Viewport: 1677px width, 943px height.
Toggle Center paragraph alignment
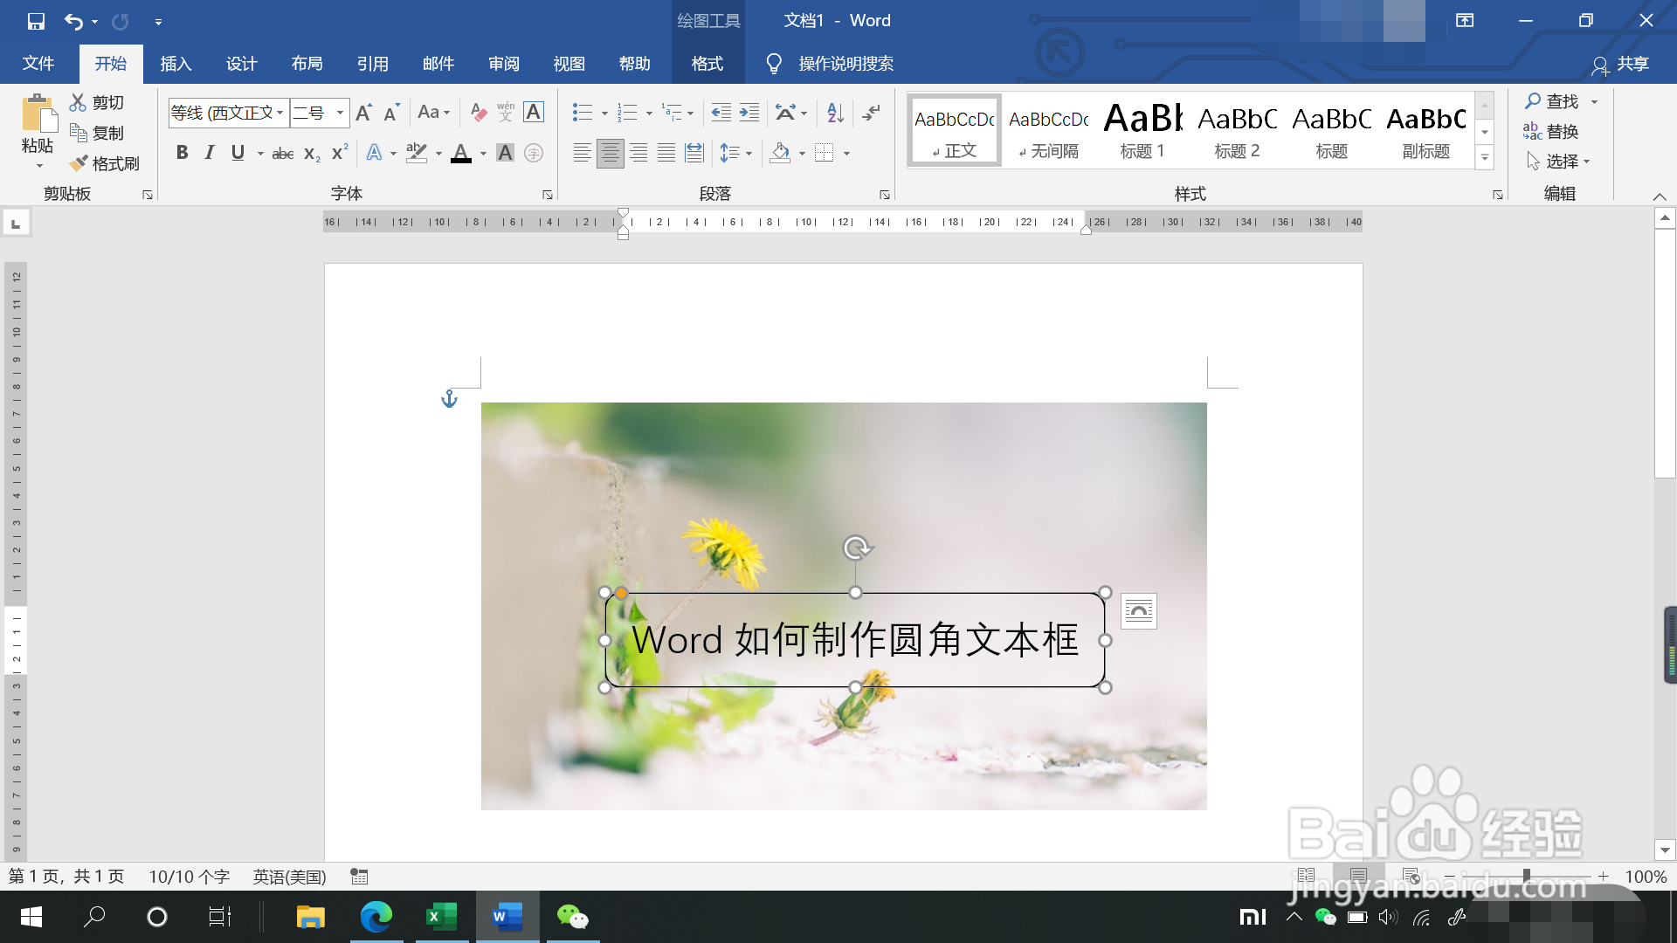611,153
